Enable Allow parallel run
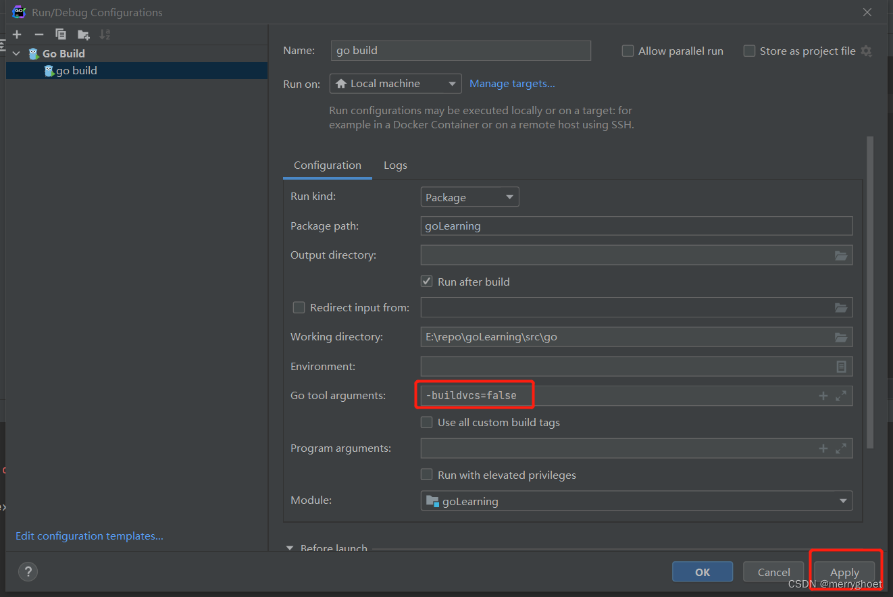This screenshot has height=597, width=893. (628, 51)
